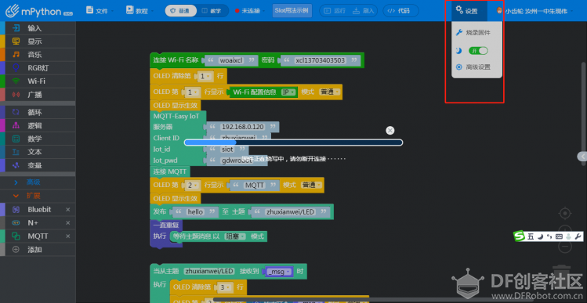
Task: Click 添加 to add an extension
Action: click(x=38, y=250)
